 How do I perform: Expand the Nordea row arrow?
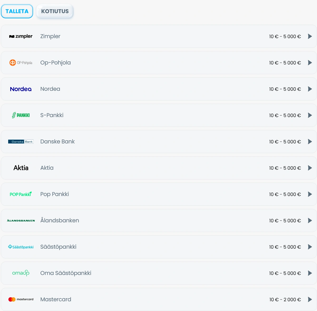coord(310,89)
